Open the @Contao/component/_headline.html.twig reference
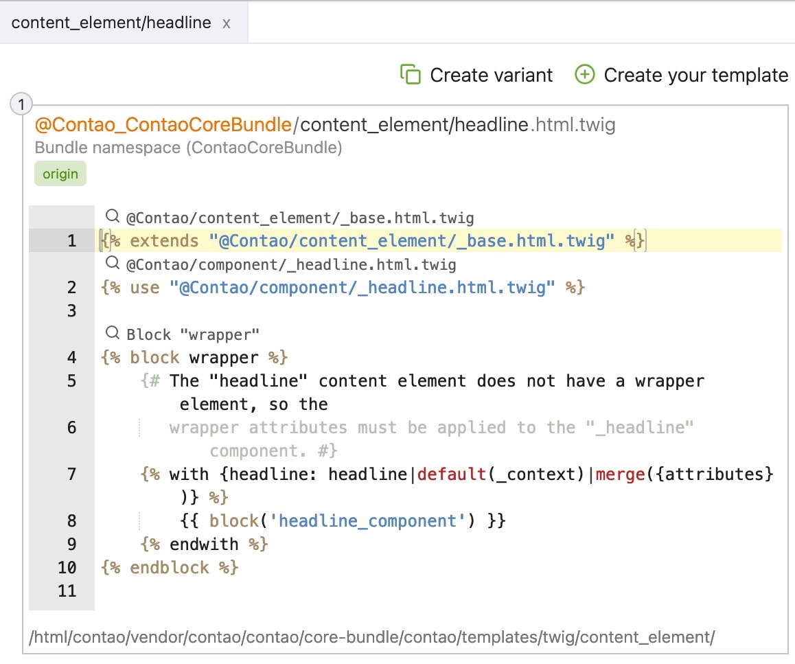795x664 pixels. 291,264
